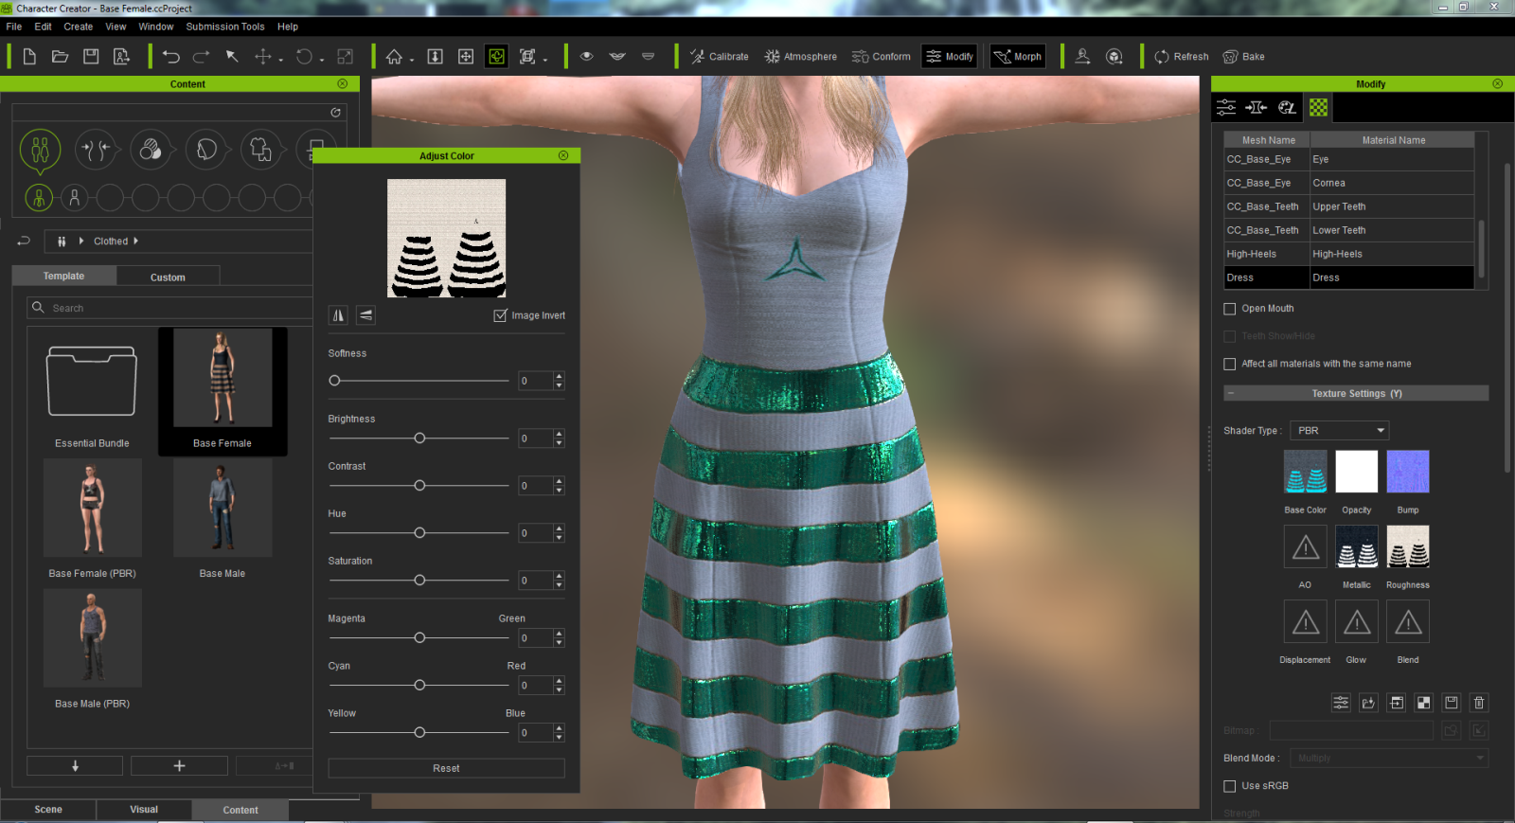Viewport: 1515px width, 823px height.
Task: Click the Save Project disk icon
Action: pos(91,57)
